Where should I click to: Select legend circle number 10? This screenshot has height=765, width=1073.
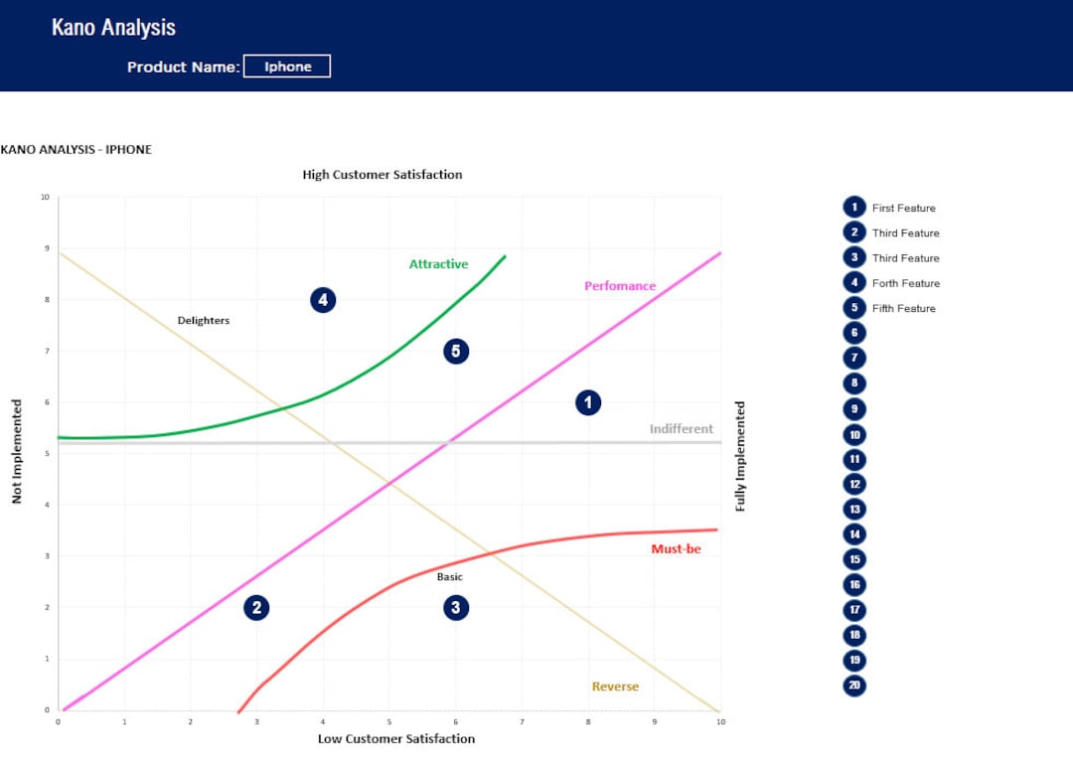854,434
